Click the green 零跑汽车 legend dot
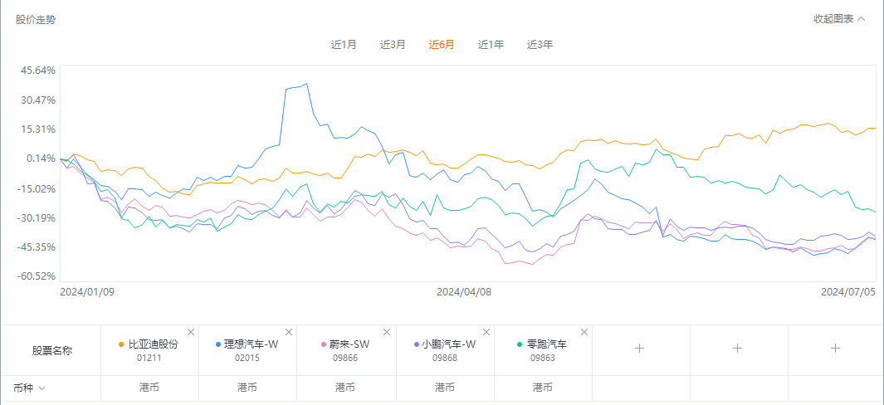Screen dimensions: 884x405 pyautogui.click(x=520, y=344)
